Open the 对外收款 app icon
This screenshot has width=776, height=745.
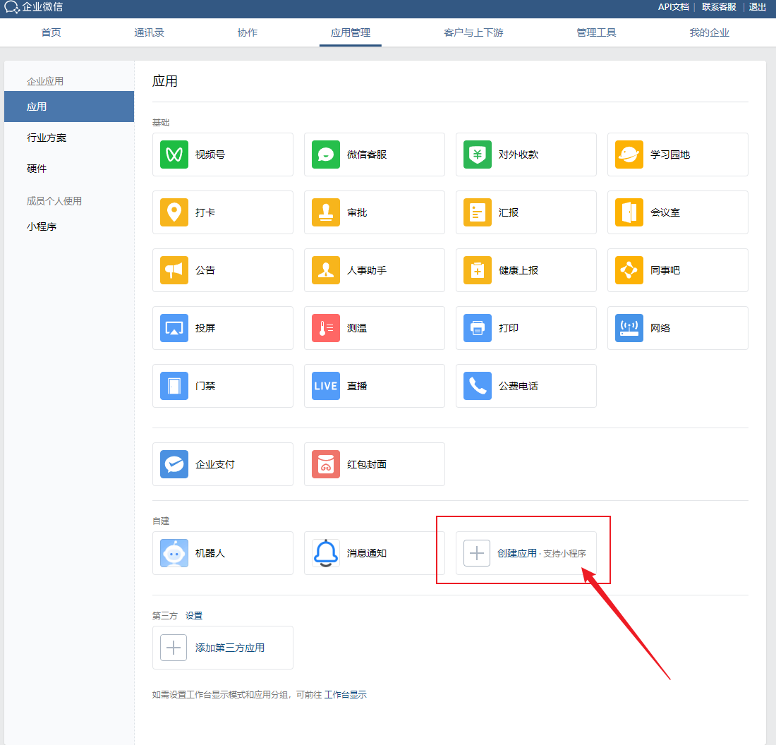[477, 155]
